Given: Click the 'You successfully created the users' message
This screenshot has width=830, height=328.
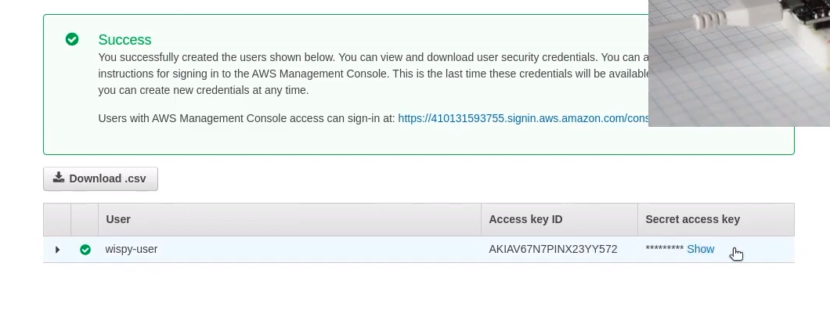Looking at the screenshot, I should (373, 74).
